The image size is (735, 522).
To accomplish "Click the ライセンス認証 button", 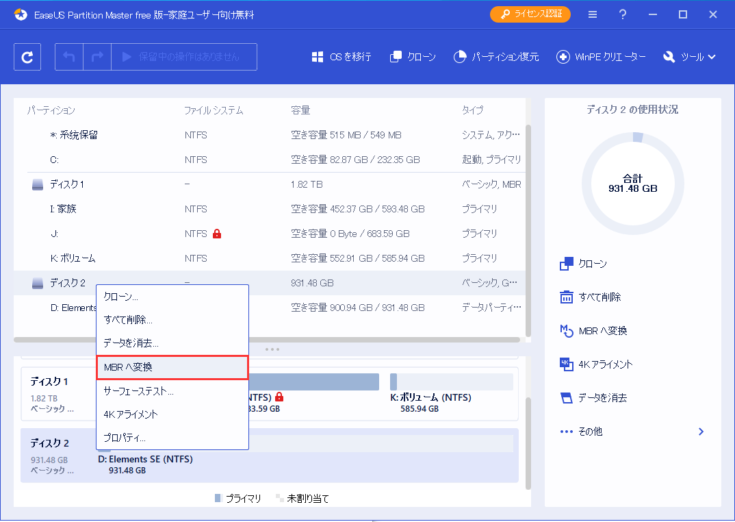I will (x=530, y=14).
